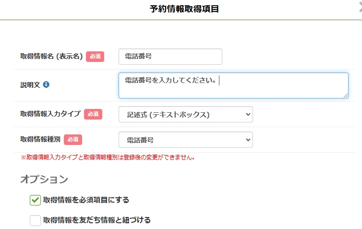Image resolution: width=362 pixels, height=229 pixels.
Task: Click the 説明文 field label
Action: pos(30,85)
